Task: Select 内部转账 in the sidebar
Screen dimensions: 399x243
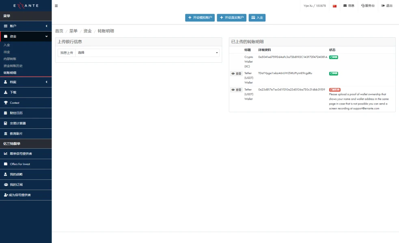Action: (10, 59)
